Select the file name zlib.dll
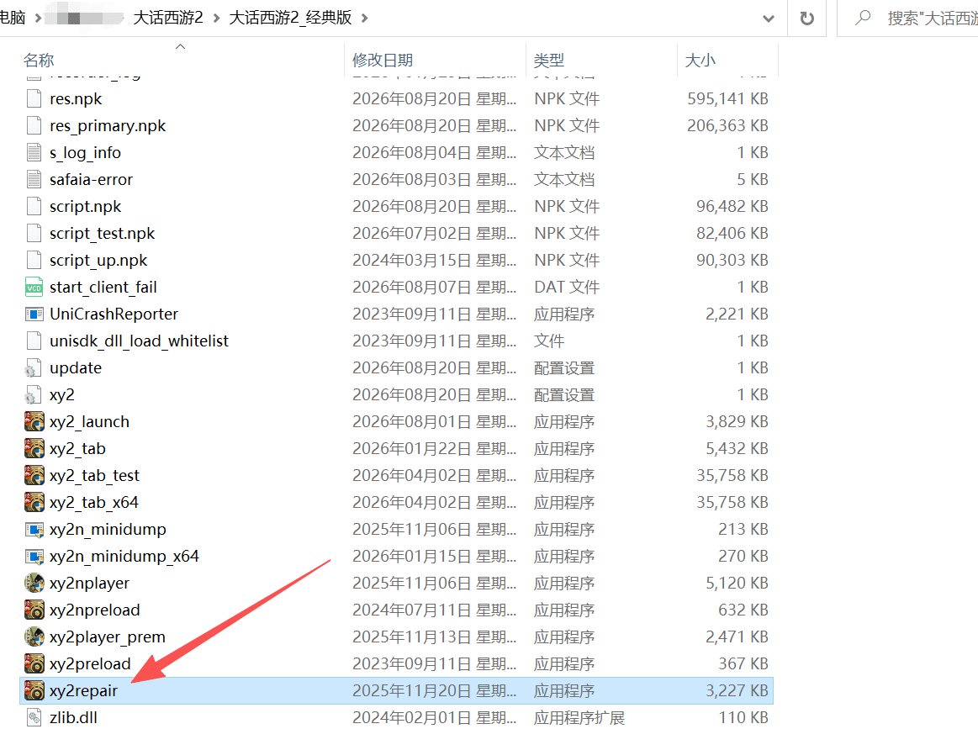 click(74, 718)
